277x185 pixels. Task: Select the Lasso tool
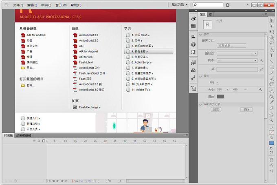[271, 43]
